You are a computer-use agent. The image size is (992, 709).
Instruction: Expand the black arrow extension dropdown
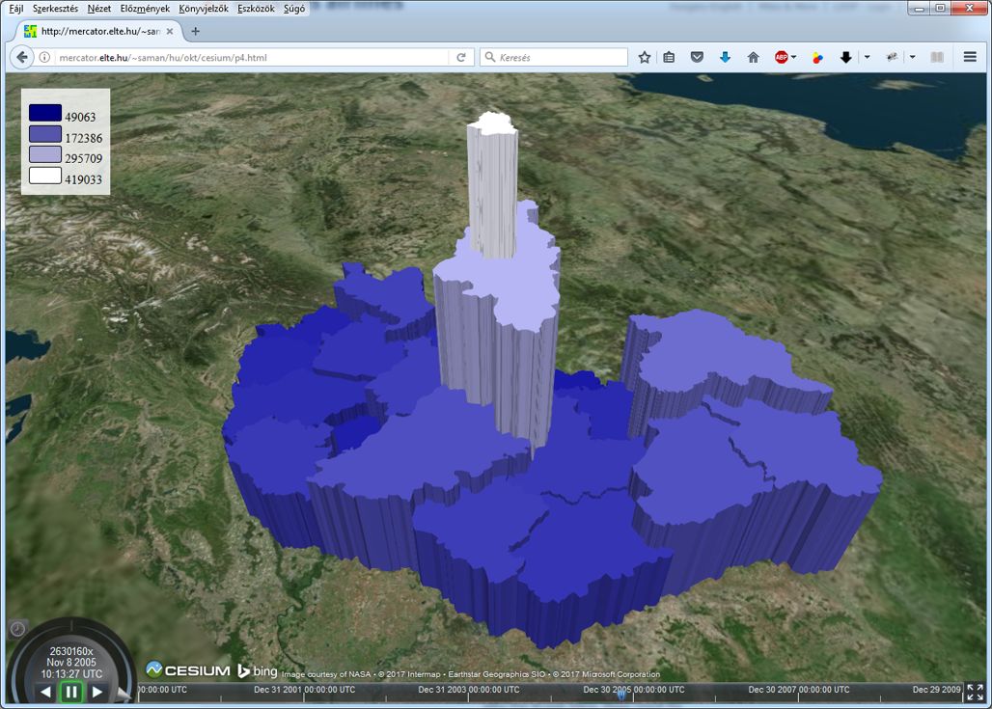click(x=867, y=57)
